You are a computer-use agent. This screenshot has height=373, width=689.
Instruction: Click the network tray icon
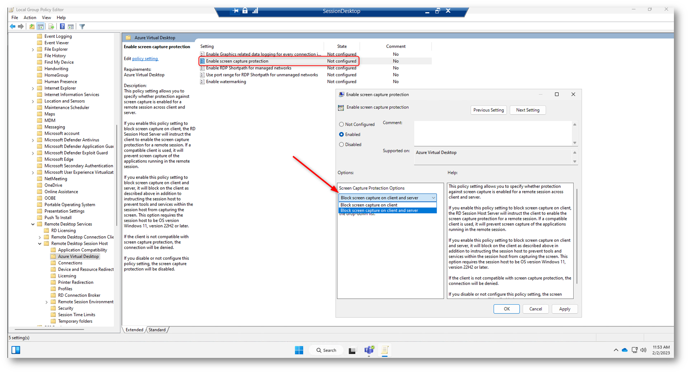tap(634, 350)
